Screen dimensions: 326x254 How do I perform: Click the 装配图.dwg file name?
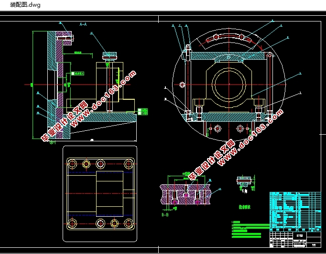pos(25,5)
